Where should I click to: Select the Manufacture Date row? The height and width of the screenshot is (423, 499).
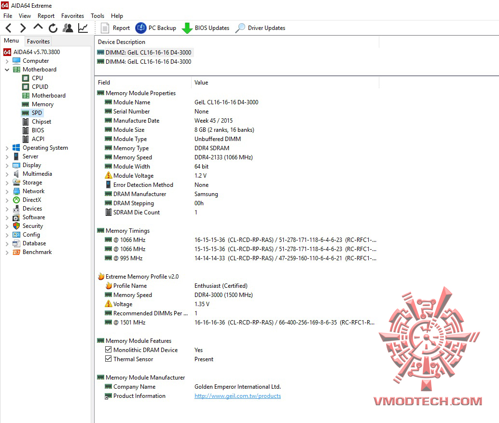click(x=237, y=121)
